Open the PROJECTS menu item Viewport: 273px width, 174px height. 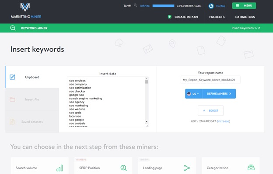point(217,17)
